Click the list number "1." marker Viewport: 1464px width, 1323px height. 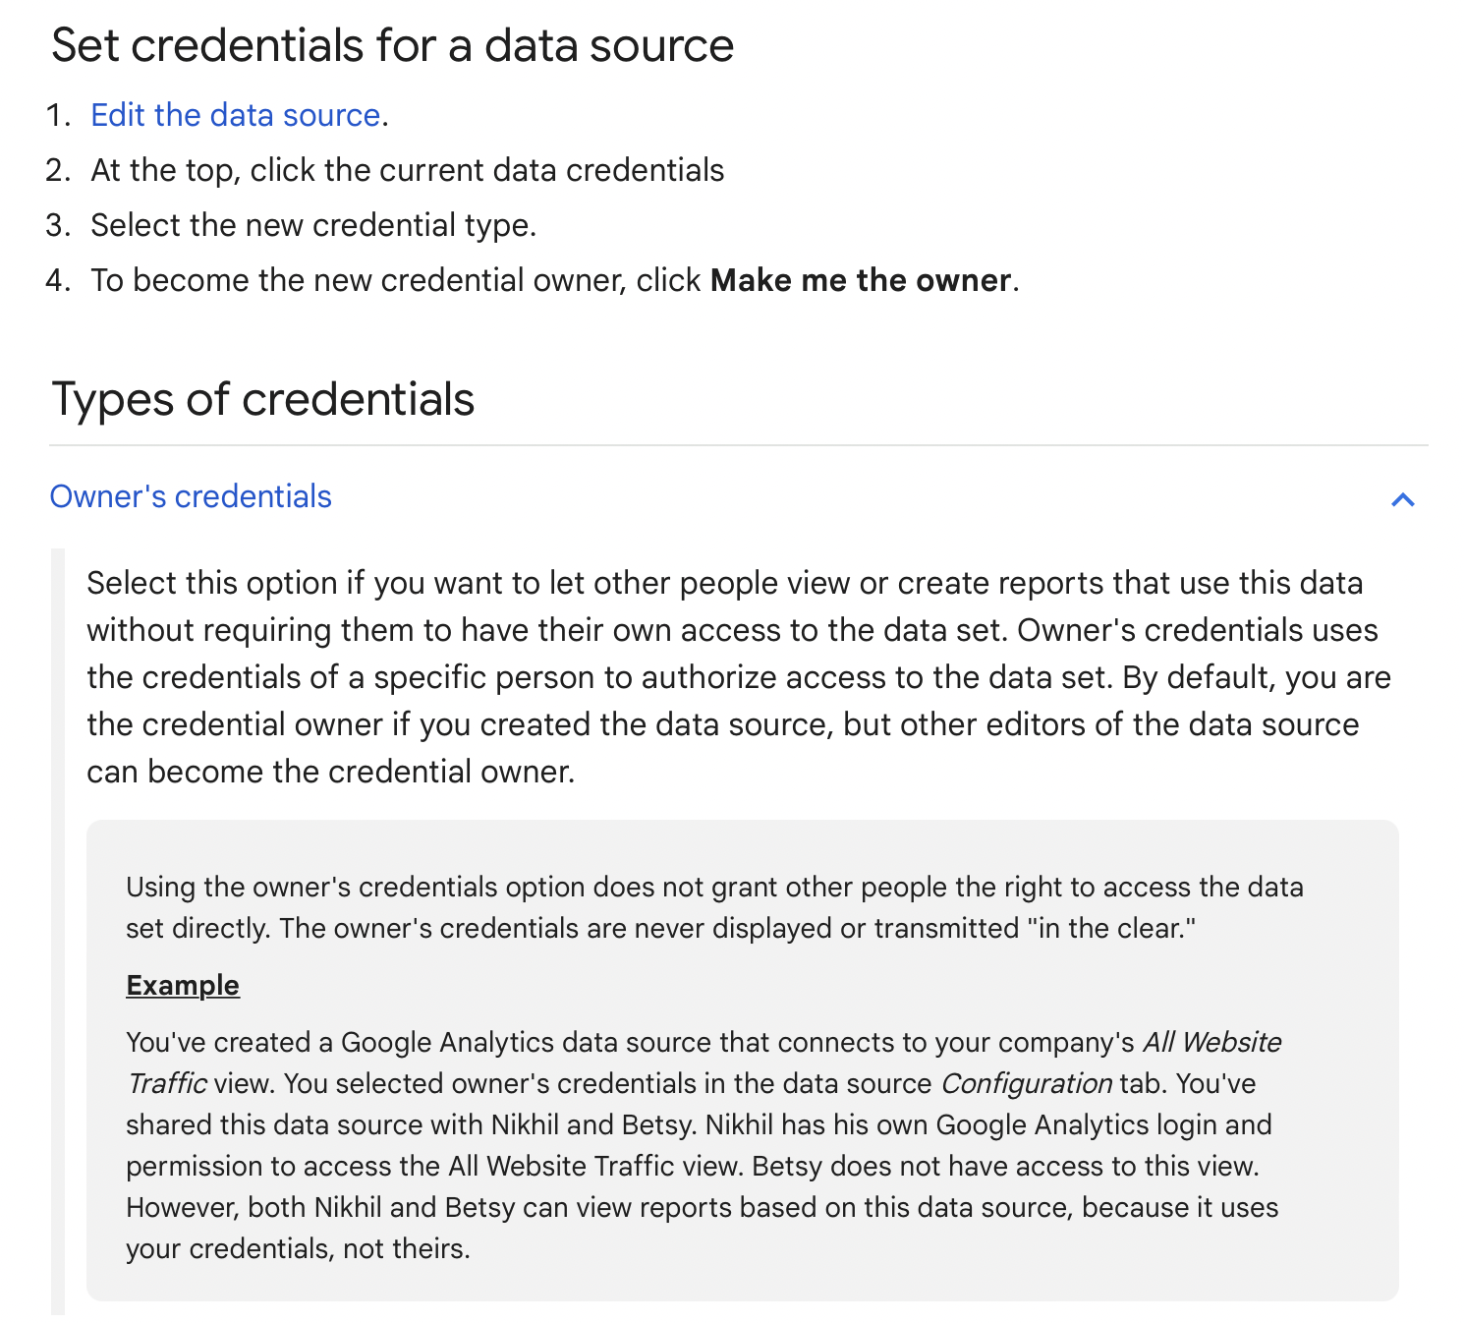(59, 115)
